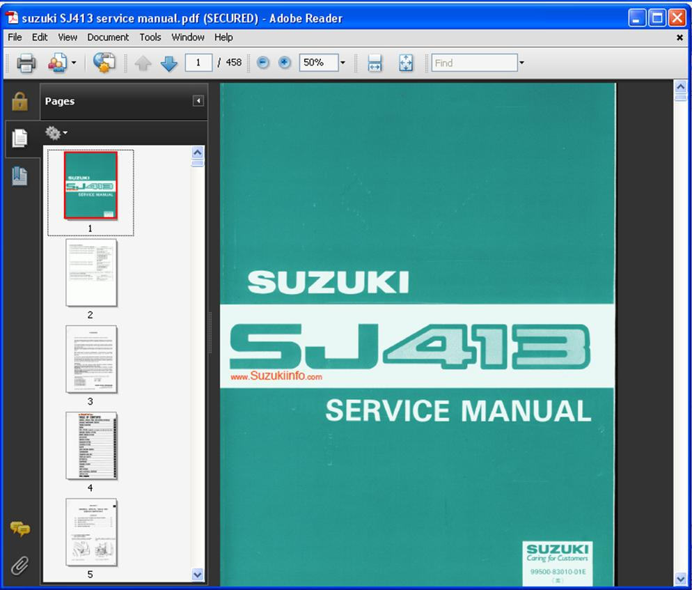Screen dimensions: 692x590
Task: Open the Tools menu
Action: click(x=150, y=37)
